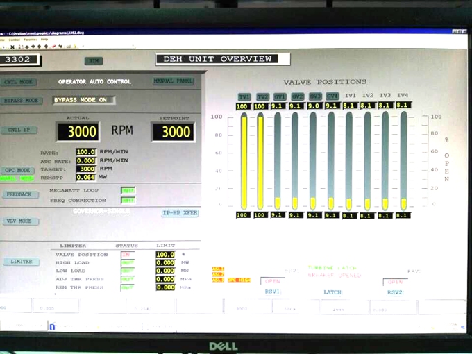Image resolution: width=472 pixels, height=354 pixels.
Task: Select the GV3 valve button
Action: [315, 96]
